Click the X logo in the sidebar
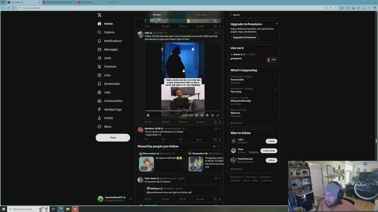378x212 pixels. (x=100, y=15)
